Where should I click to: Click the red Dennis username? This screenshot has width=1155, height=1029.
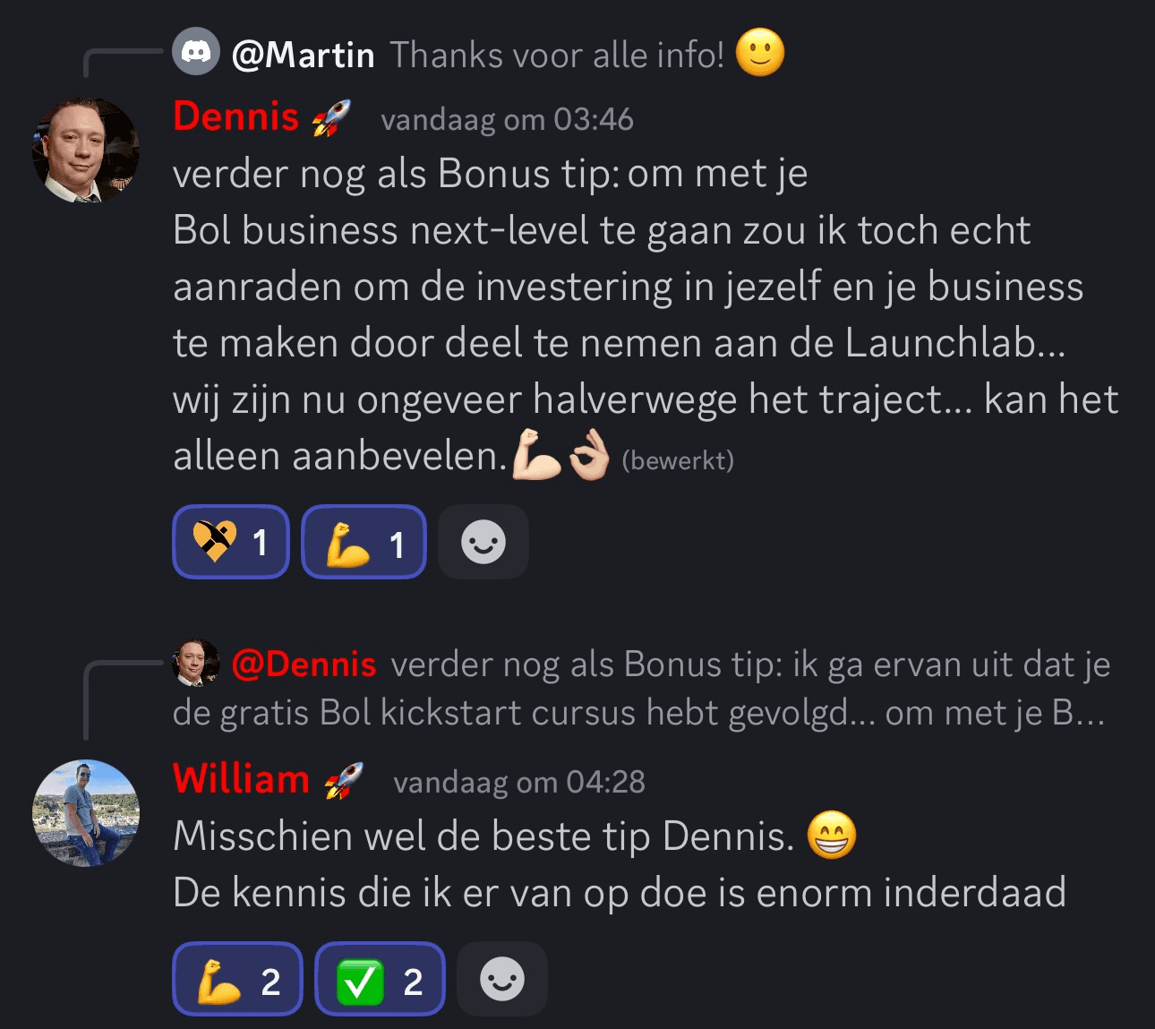click(235, 116)
